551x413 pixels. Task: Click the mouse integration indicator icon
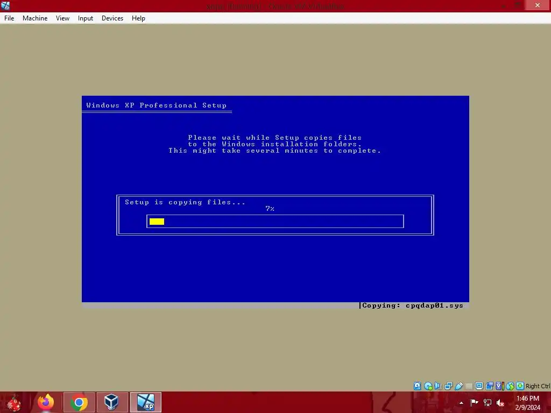point(510,386)
